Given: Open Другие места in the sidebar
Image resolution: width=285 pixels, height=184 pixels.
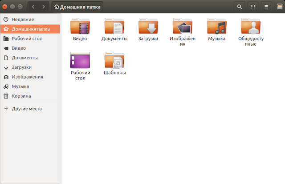Looking at the screenshot, I should point(30,109).
